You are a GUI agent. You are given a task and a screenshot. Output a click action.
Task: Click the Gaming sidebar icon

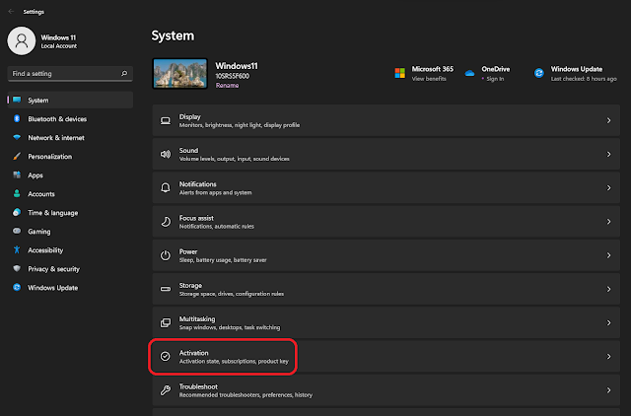(17, 231)
